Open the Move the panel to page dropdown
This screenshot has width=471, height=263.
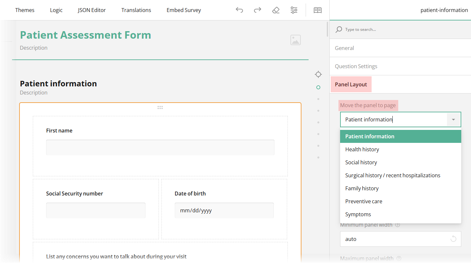click(x=453, y=119)
